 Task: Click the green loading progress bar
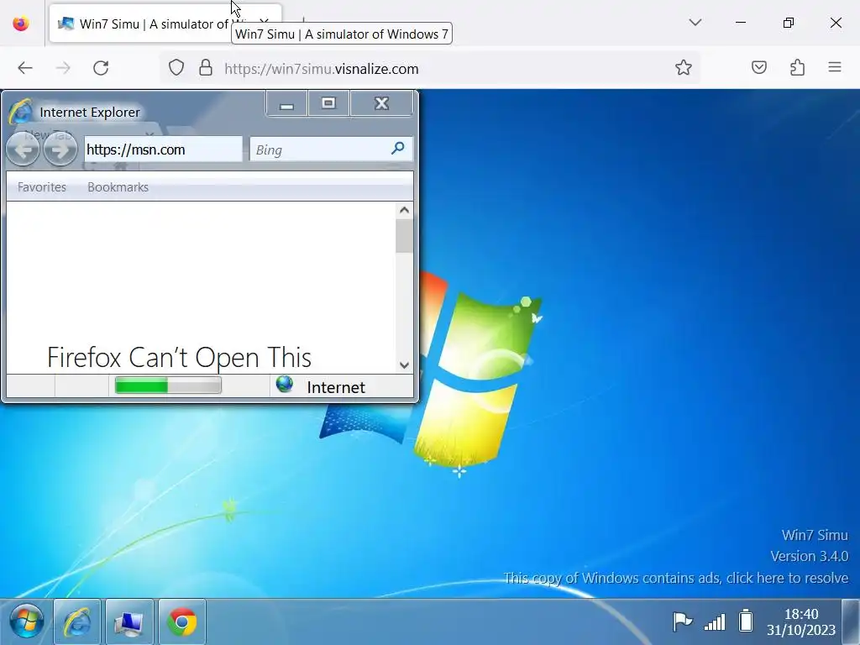[168, 385]
